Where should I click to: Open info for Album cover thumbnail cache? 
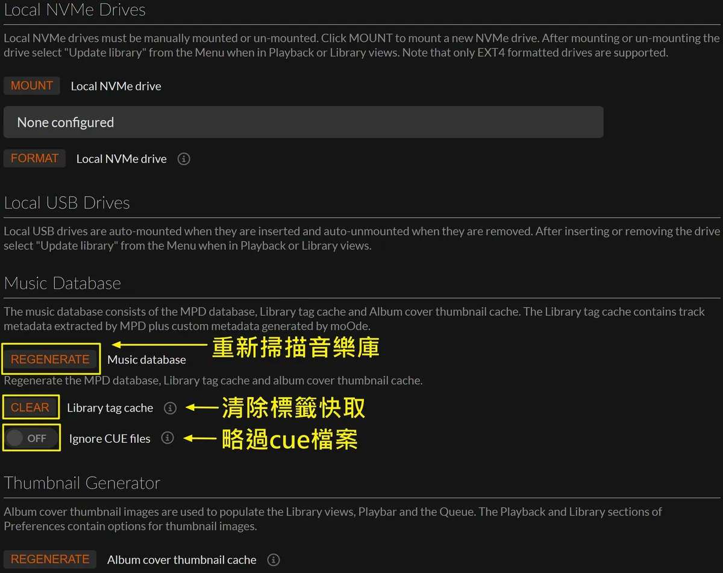pyautogui.click(x=274, y=559)
